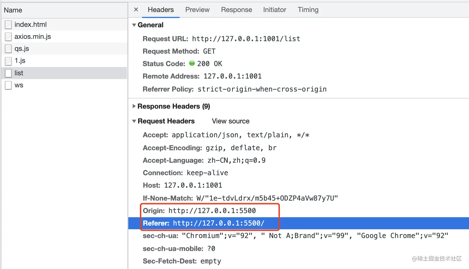The width and height of the screenshot is (469, 269).
Task: Collapse the Request Headers section
Action: coord(134,121)
